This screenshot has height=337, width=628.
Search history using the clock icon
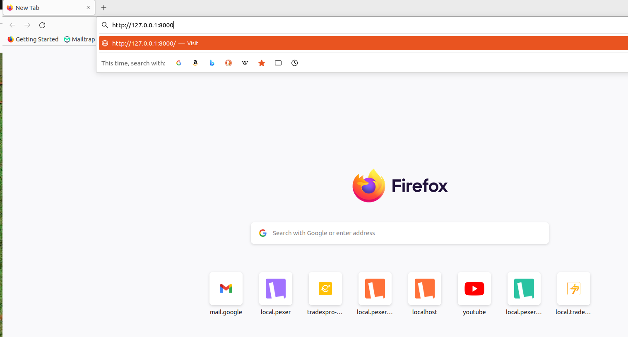[x=295, y=63]
